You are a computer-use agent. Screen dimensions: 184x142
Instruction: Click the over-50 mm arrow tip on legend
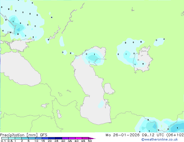click(x=92, y=139)
